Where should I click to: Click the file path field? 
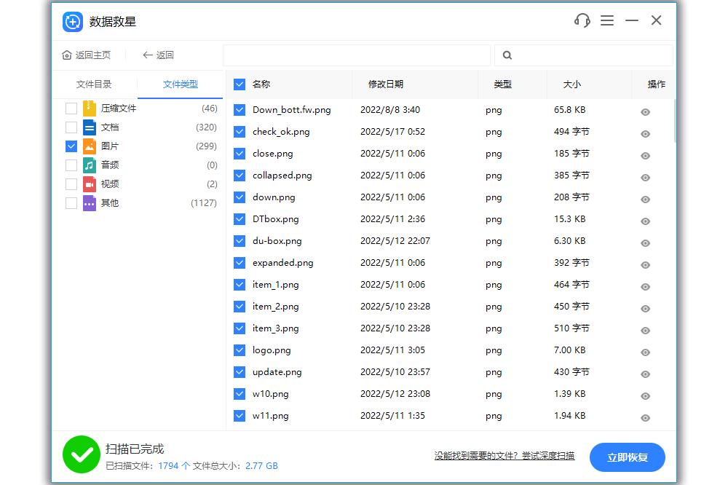tap(357, 55)
